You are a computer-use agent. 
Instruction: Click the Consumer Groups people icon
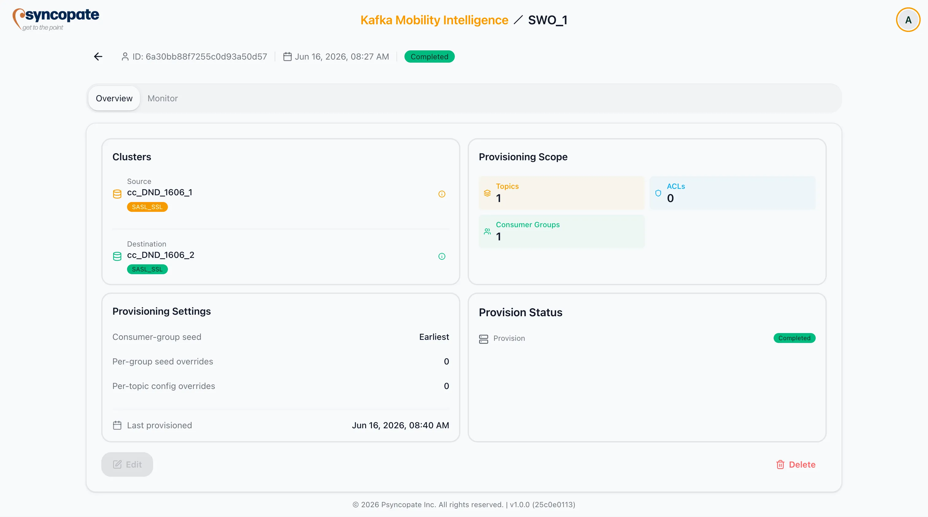487,231
